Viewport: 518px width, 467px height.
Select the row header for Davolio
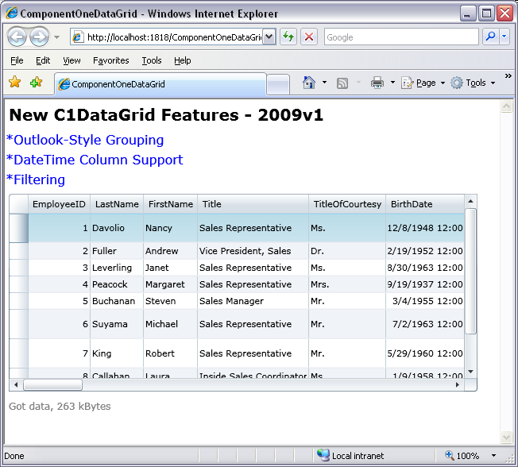point(19,228)
